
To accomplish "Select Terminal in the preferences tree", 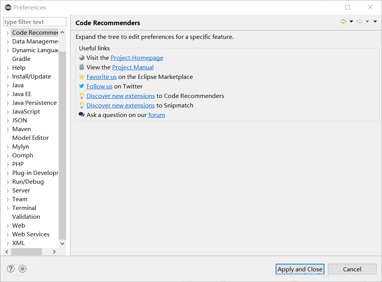I will coord(24,208).
